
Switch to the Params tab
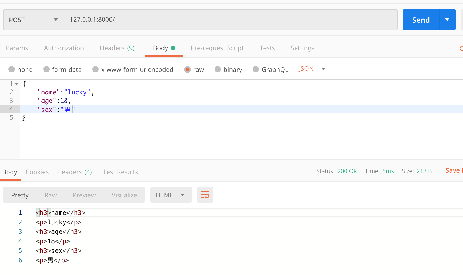pyautogui.click(x=17, y=48)
